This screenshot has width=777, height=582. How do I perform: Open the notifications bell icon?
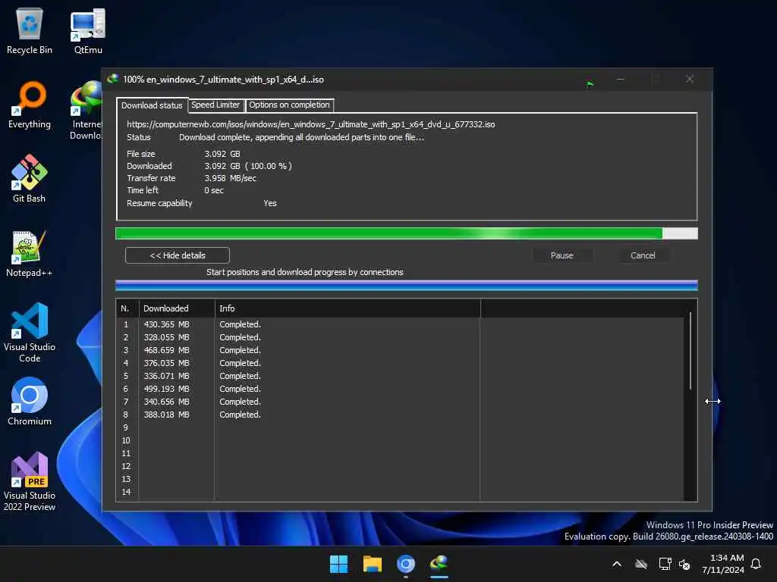757,564
